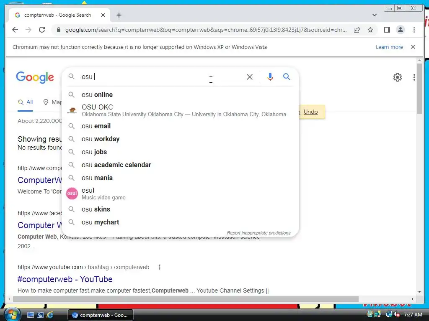Select the "osu online" suggestion
This screenshot has width=429, height=321.
tap(181, 95)
